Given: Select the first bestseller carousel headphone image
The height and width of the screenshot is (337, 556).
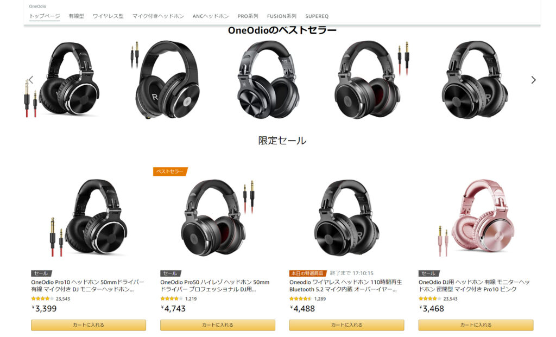Looking at the screenshot, I should [x=63, y=80].
